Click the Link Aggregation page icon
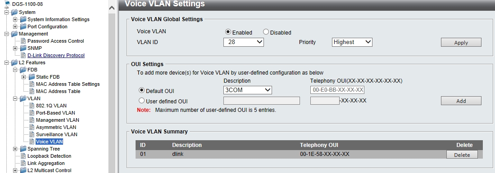This screenshot has width=495, height=173. click(x=23, y=163)
